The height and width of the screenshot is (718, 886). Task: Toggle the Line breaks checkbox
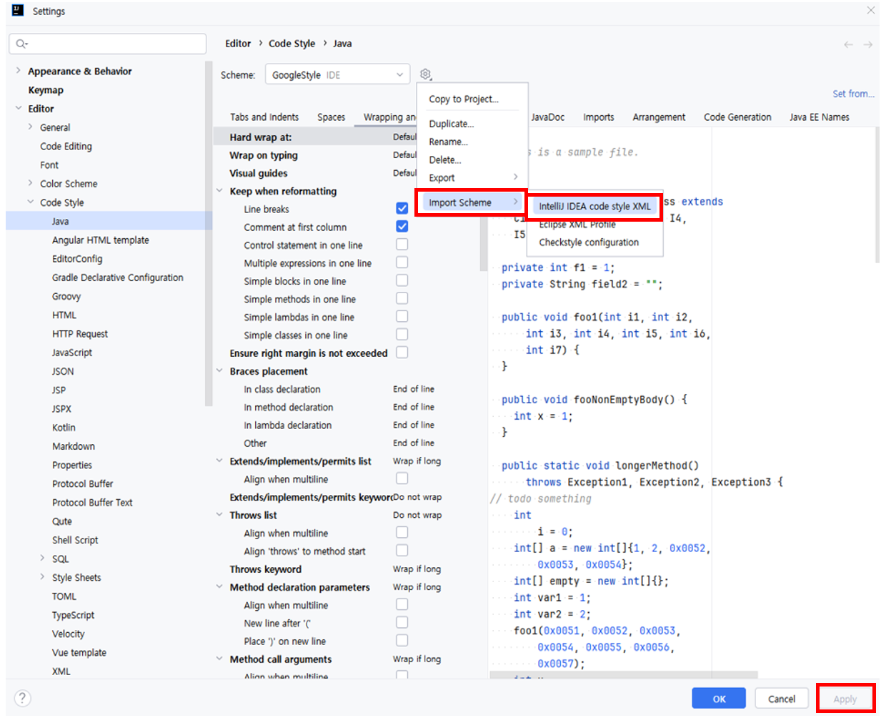tap(402, 208)
